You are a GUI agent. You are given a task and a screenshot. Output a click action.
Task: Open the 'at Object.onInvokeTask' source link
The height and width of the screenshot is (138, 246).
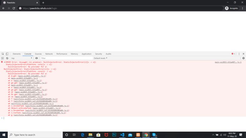[x=46, y=108]
